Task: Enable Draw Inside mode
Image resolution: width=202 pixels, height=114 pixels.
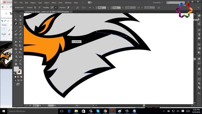Action: (x=21, y=80)
